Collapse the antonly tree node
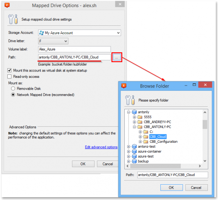The width and height of the screenshot is (218, 200). coord(129,112)
